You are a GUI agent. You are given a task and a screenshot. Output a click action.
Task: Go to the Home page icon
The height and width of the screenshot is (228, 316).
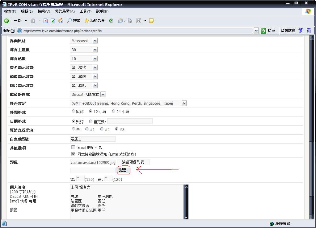tap(61, 21)
